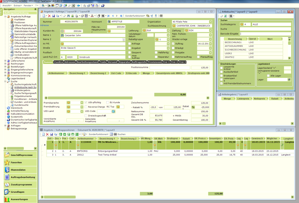The width and height of the screenshot is (299, 203).
Task: Check the Alle Lager checkbox
Action: tap(268, 76)
